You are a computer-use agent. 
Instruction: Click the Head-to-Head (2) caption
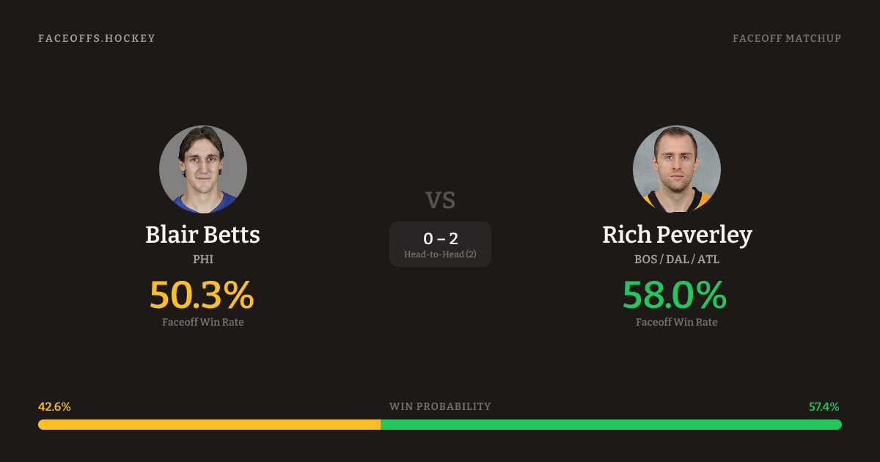click(440, 254)
